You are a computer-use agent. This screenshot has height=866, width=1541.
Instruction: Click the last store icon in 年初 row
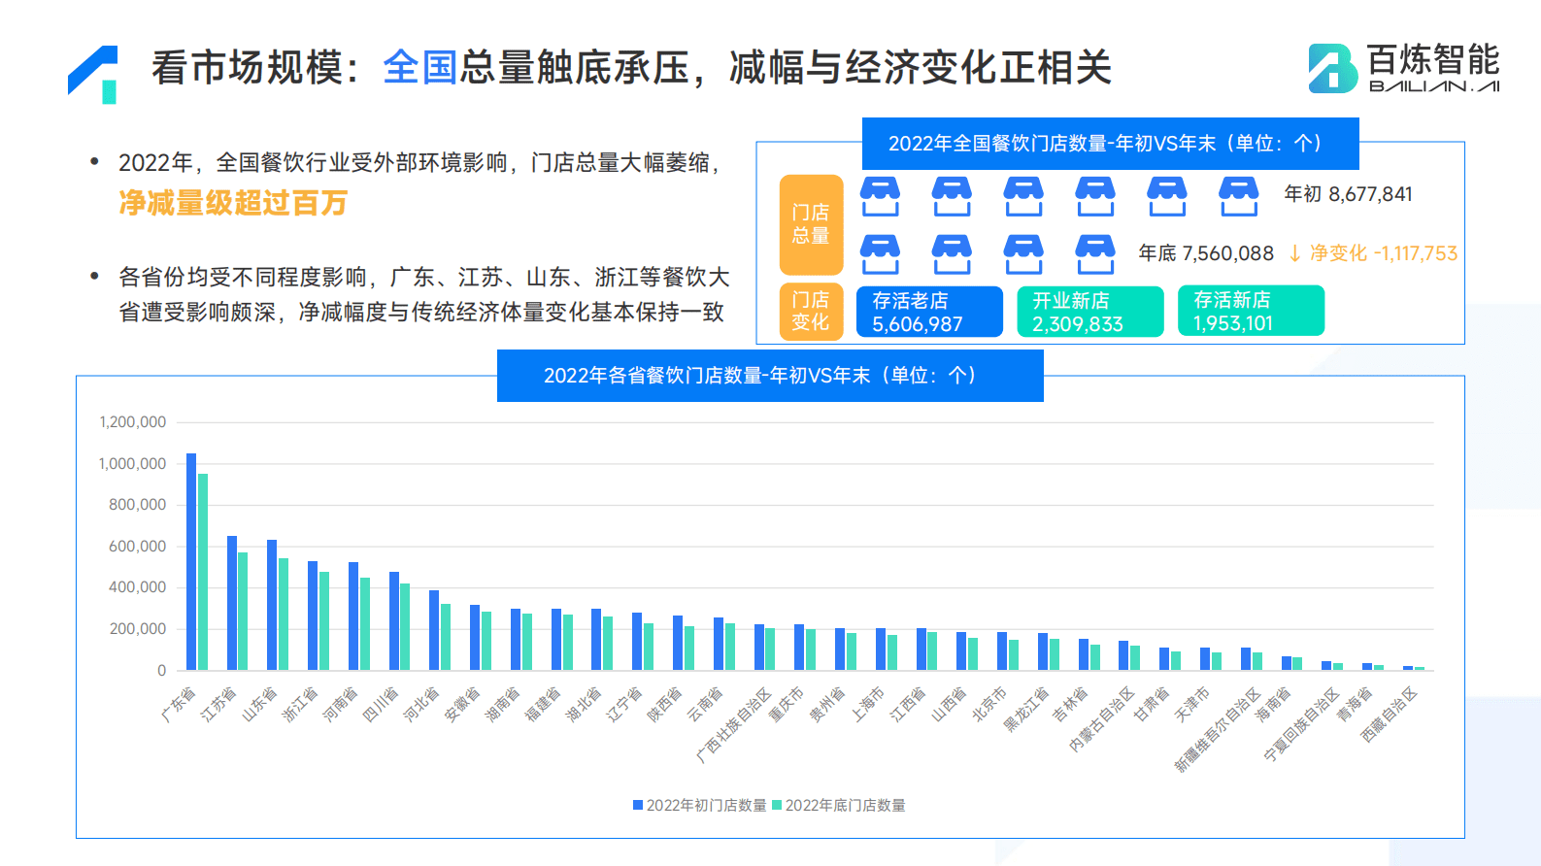(x=1239, y=196)
